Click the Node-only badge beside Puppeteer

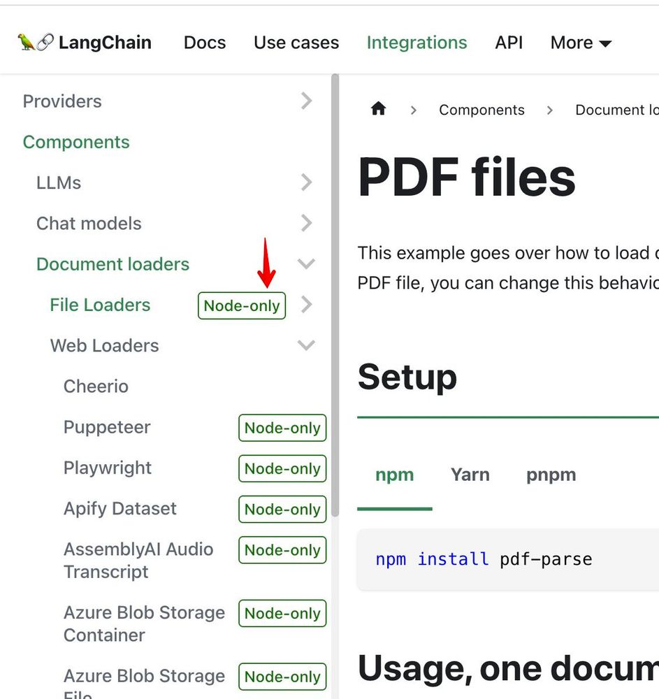coord(282,428)
